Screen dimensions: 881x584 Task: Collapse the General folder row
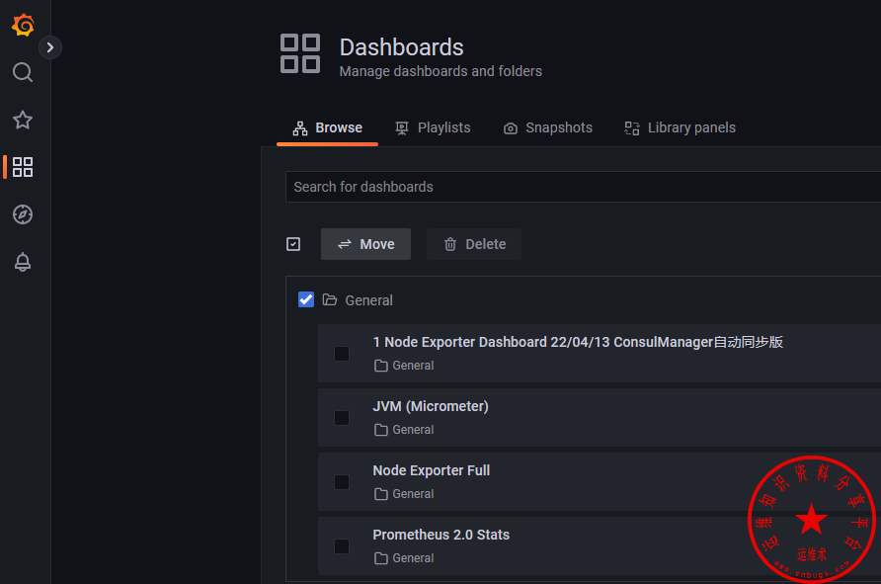(x=368, y=300)
